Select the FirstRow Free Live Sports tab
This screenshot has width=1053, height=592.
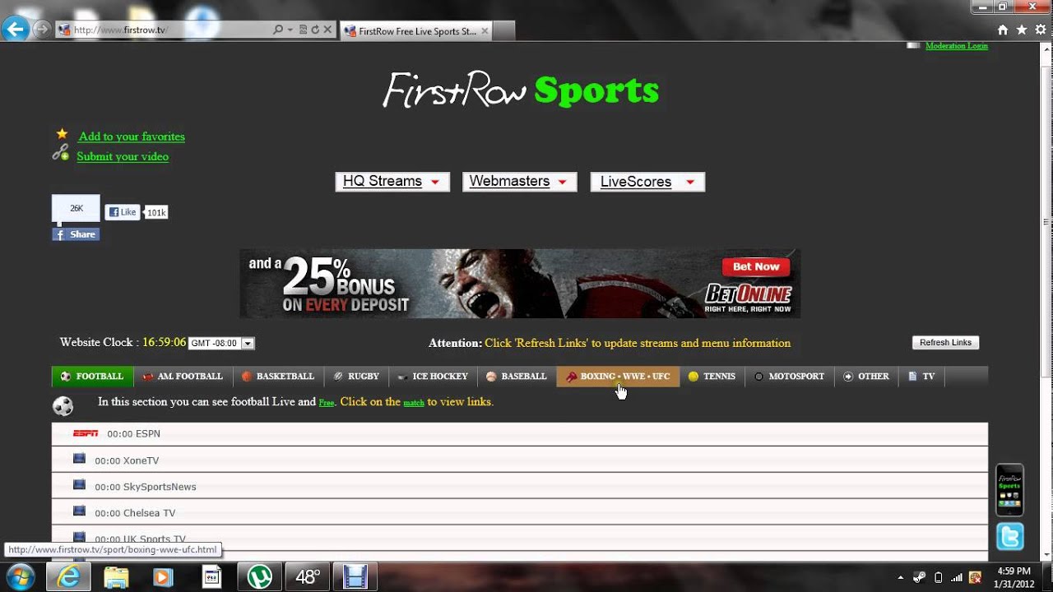[415, 31]
